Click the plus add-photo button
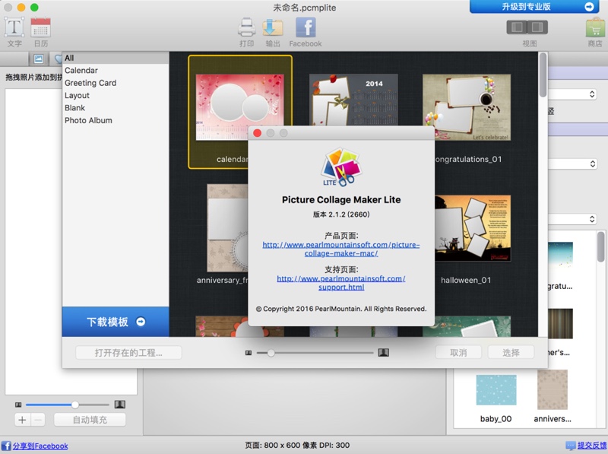This screenshot has width=608, height=454. coord(22,420)
